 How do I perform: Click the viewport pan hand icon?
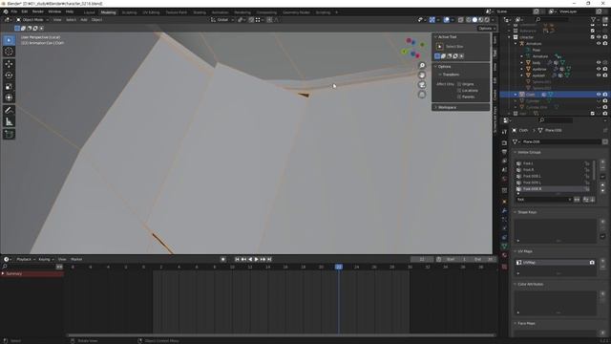[422, 75]
